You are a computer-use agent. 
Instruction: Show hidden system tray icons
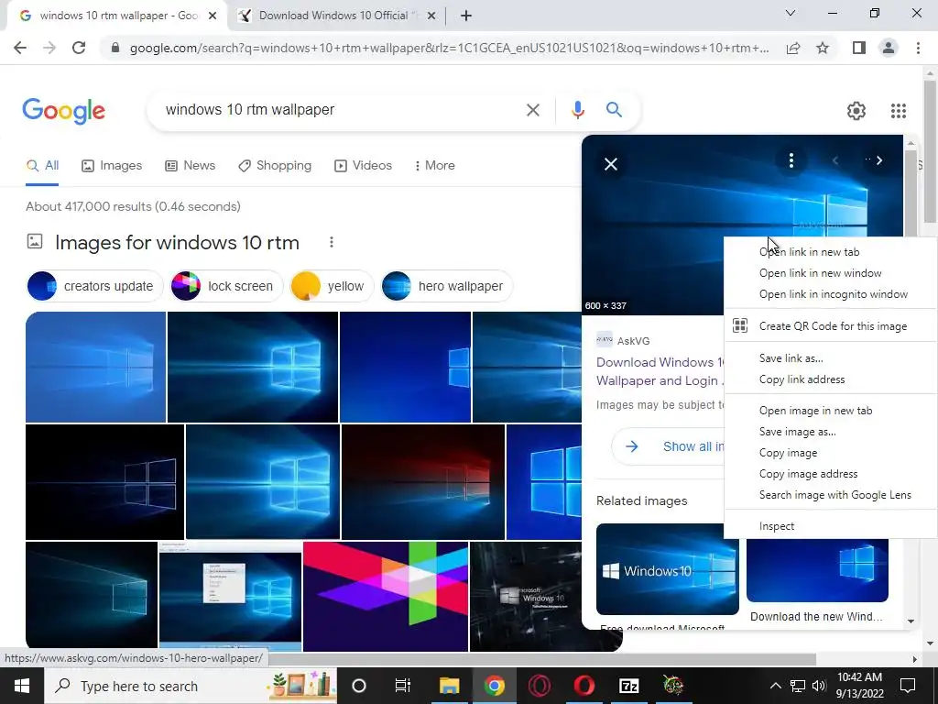pyautogui.click(x=775, y=686)
